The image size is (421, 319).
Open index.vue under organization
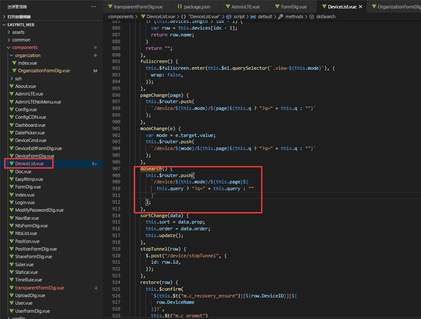tap(27, 63)
